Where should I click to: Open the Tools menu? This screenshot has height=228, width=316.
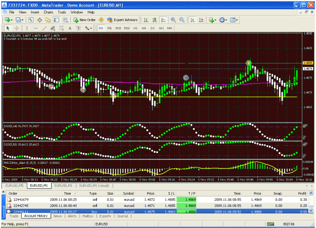point(62,12)
